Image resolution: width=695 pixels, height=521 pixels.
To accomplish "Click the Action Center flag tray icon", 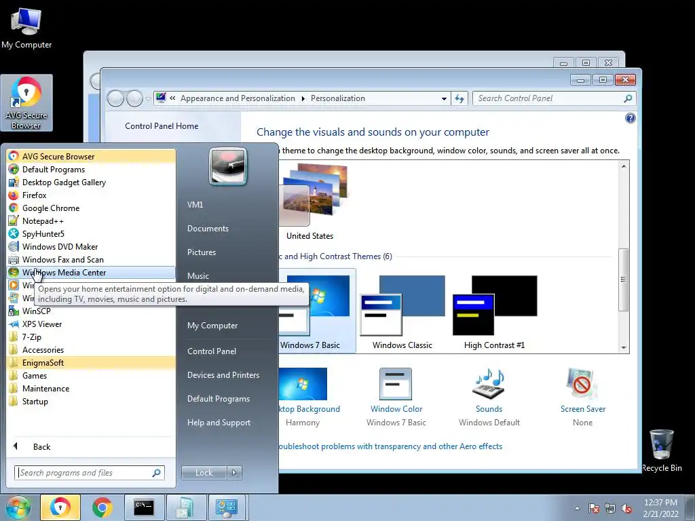I will point(594,508).
